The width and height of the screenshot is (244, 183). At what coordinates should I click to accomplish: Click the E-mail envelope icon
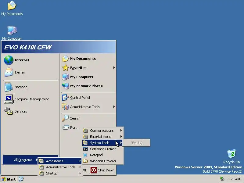tap(9, 72)
